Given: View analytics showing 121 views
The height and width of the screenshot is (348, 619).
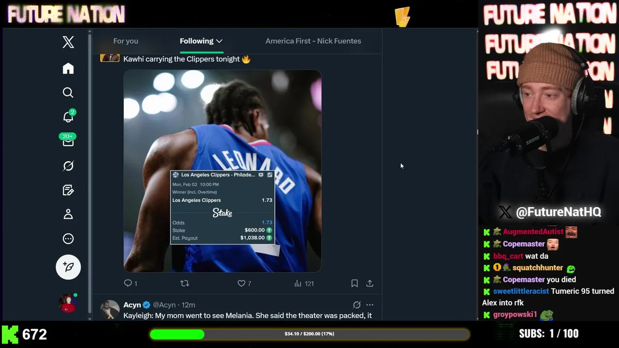Looking at the screenshot, I should [x=304, y=283].
